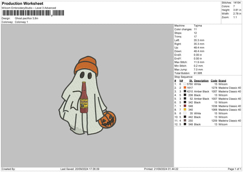243x172 pixels.
Task: Click the Total Bobbin value 91.56ft
Action: 198,73
